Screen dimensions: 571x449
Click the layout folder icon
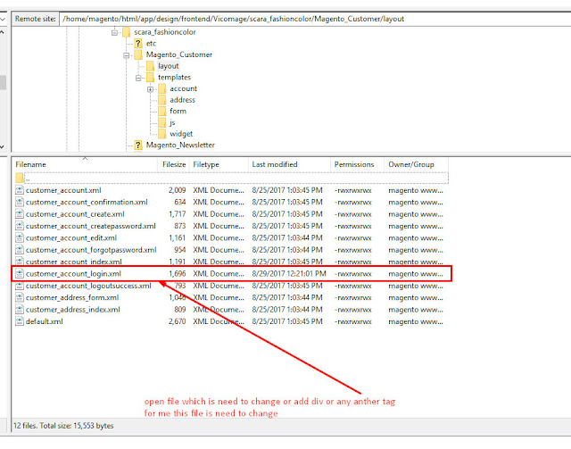point(150,66)
